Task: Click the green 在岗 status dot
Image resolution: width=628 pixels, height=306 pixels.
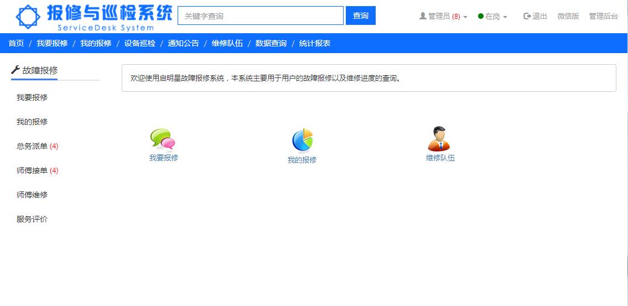Action: (481, 17)
